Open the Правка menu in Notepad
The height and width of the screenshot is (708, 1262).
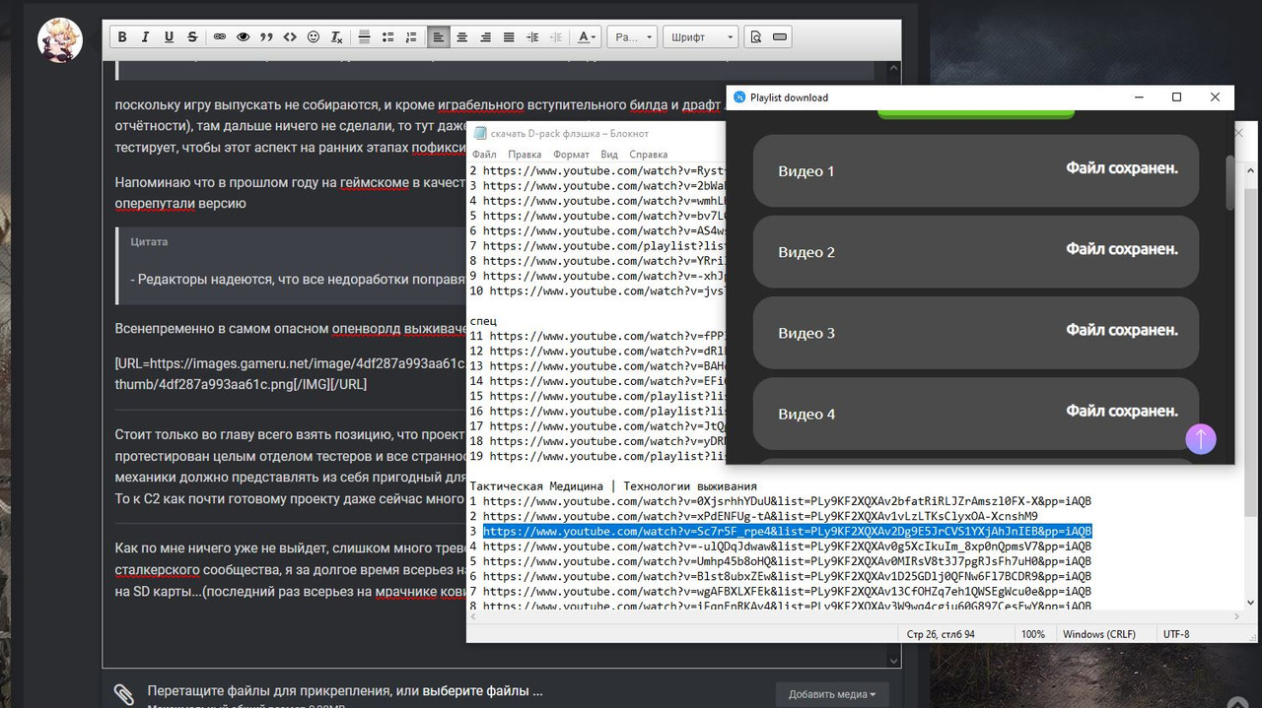pyautogui.click(x=525, y=155)
